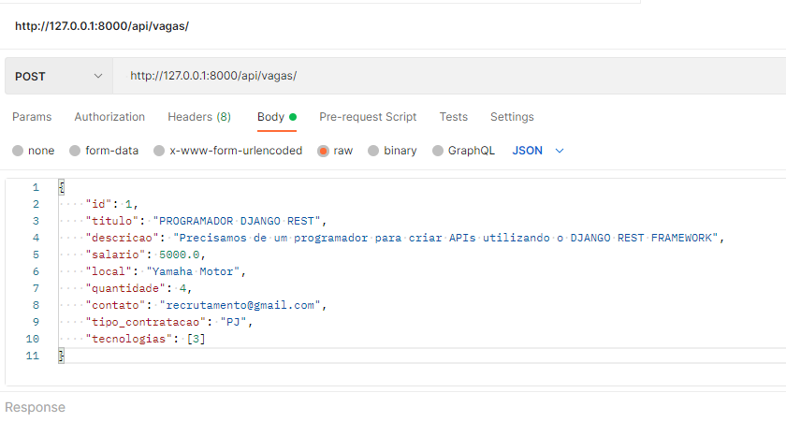Switch to the Body tab
Screen dimensions: 786x422
pos(277,117)
